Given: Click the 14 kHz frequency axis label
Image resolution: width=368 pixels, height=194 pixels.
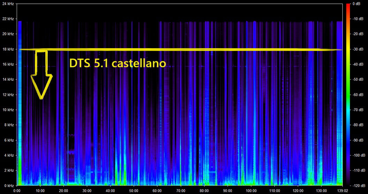Looking at the screenshot, I should (x=8, y=80).
